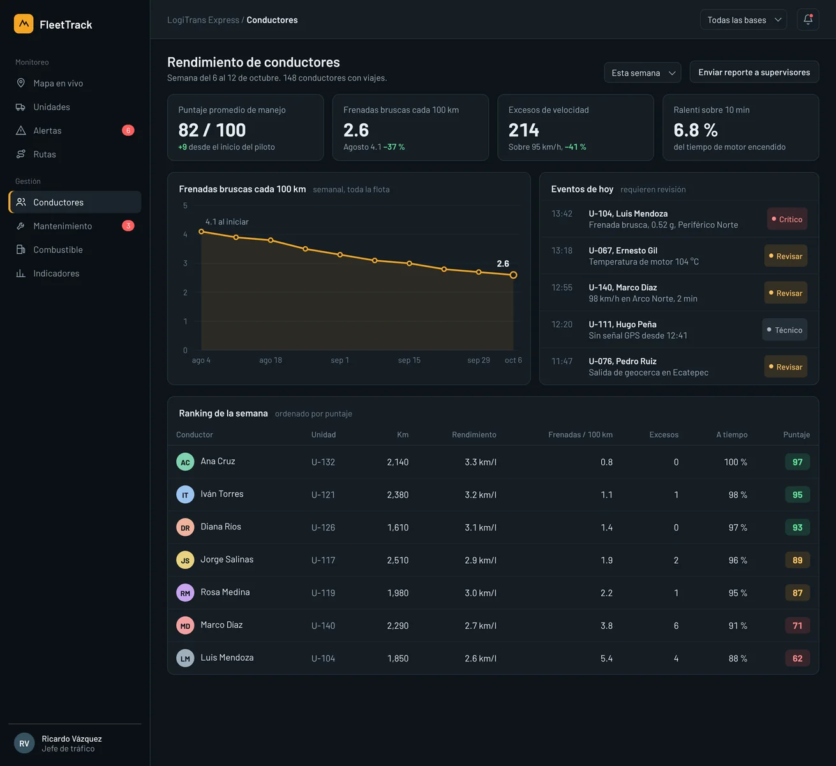Screen dimensions: 836x766
Task: Open the Unidades section
Action: (x=75, y=107)
